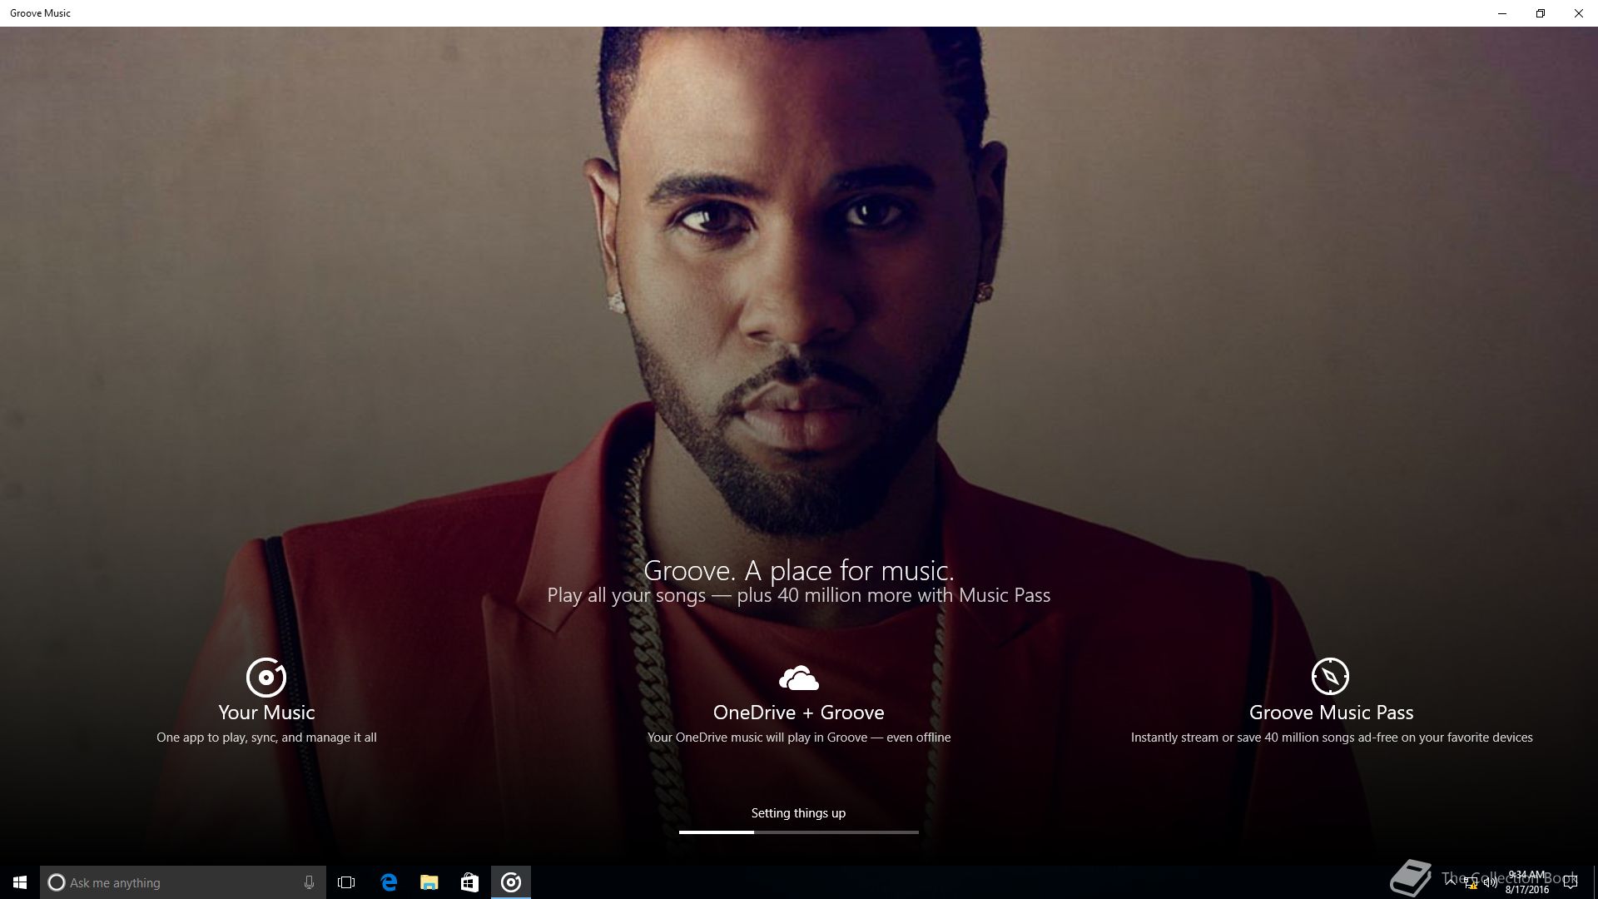1598x899 pixels.
Task: Click the 'Setting things up' status text
Action: pyautogui.click(x=798, y=813)
